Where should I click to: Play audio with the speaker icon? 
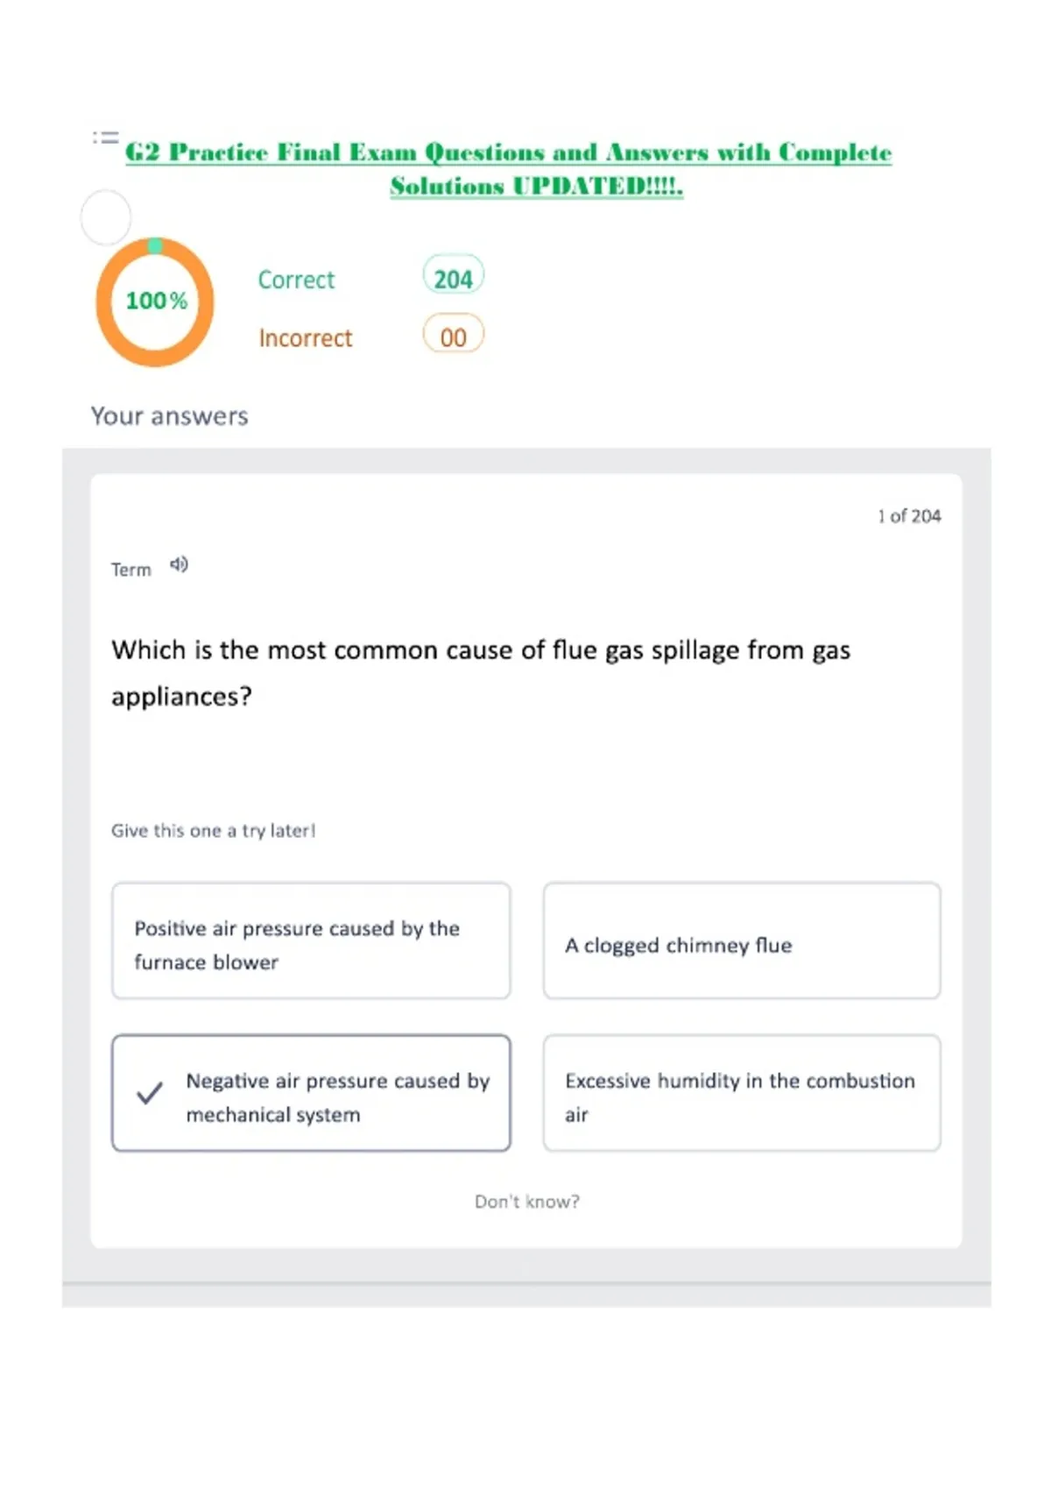(x=179, y=564)
